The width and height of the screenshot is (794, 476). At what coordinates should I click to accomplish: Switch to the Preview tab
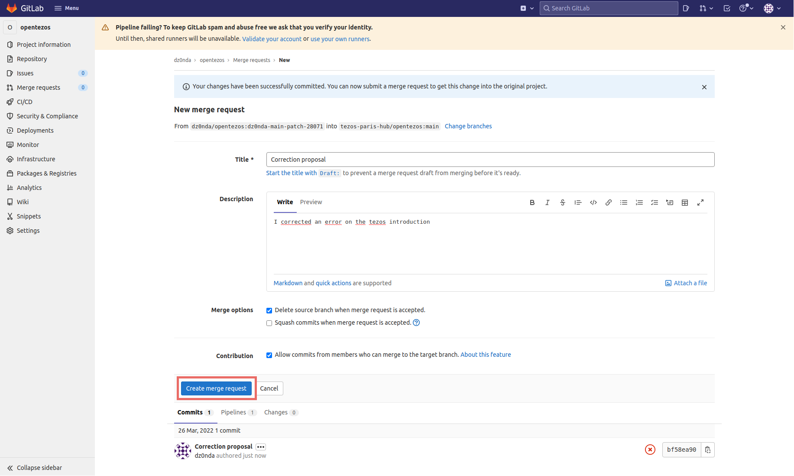pyautogui.click(x=311, y=202)
